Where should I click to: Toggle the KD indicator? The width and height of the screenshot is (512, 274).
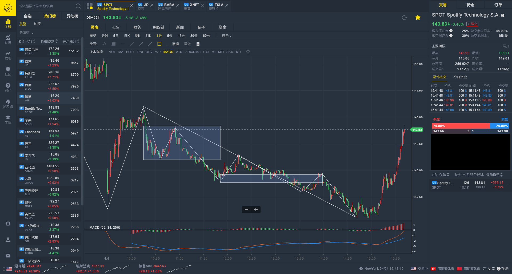[238, 52]
